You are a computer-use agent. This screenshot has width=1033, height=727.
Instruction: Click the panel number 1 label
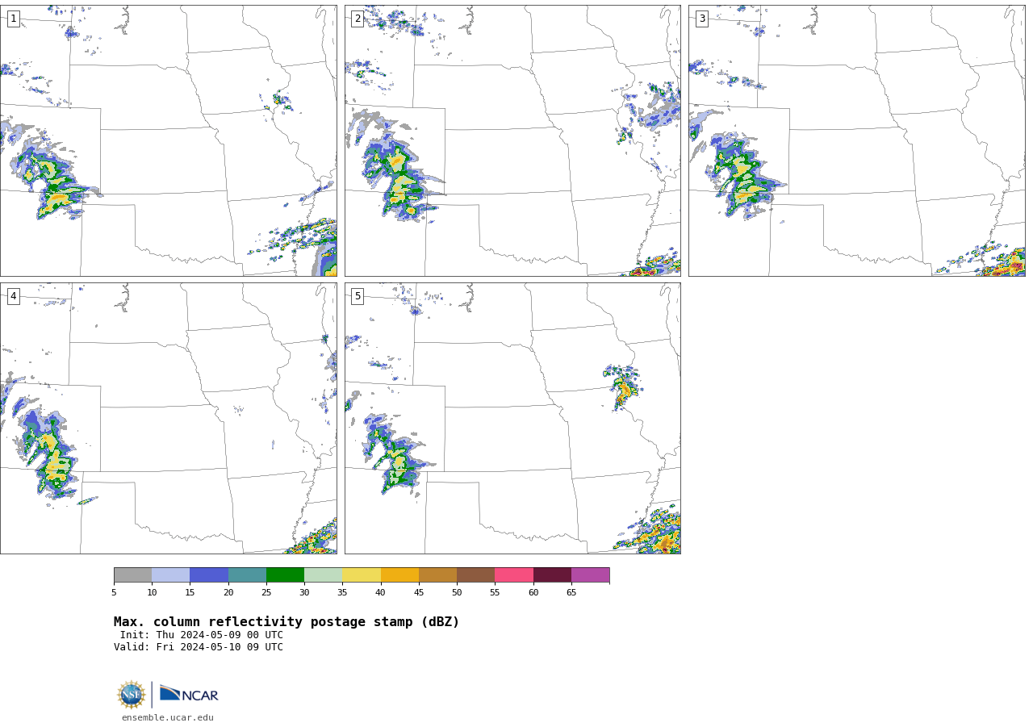(13, 19)
